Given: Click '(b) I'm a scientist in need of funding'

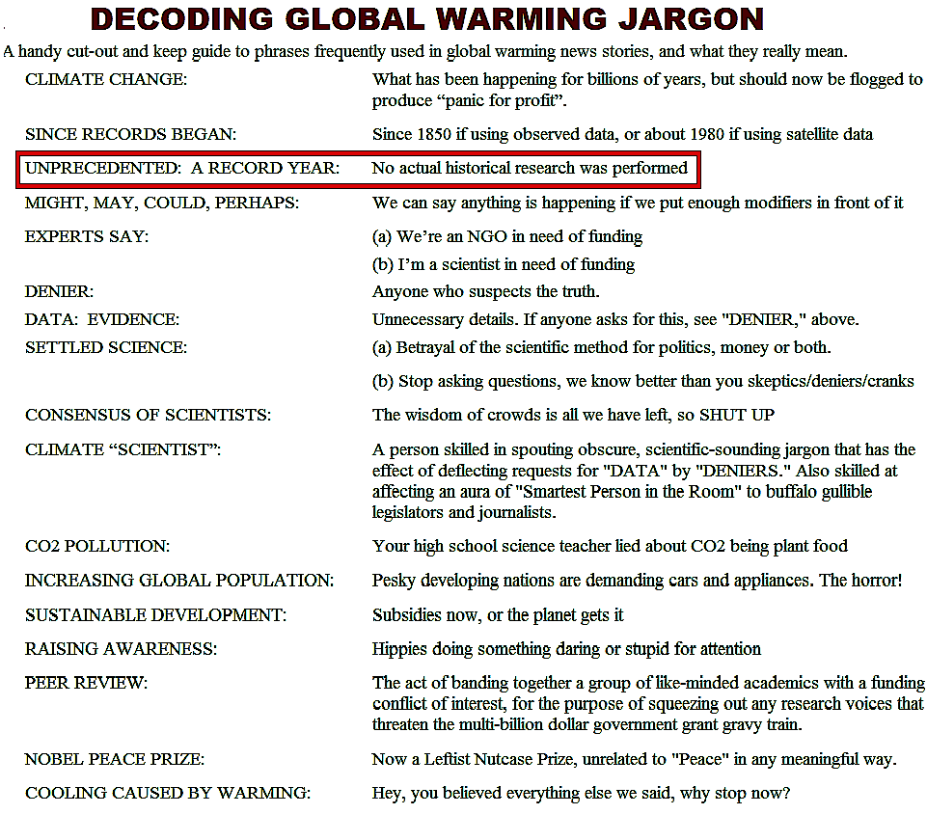Looking at the screenshot, I should tap(504, 265).
